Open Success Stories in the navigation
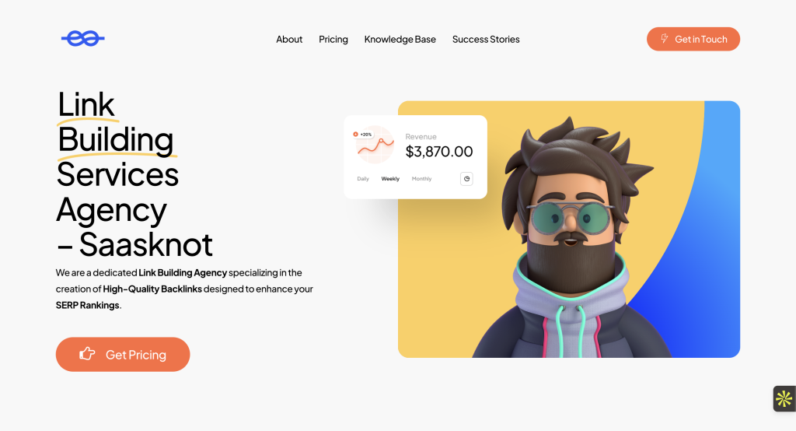 tap(486, 39)
